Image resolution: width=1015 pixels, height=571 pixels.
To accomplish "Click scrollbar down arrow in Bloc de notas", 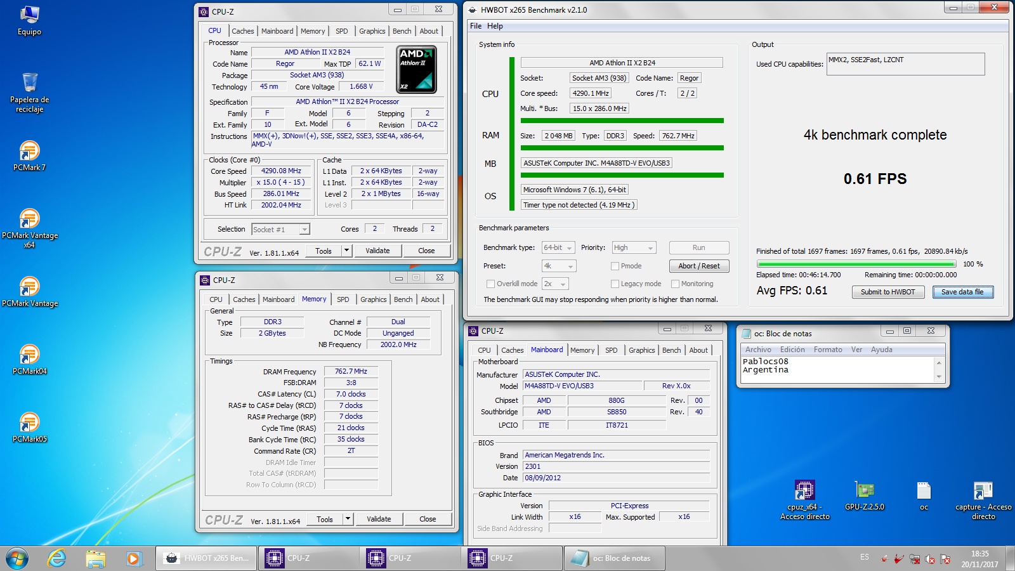I will point(939,377).
